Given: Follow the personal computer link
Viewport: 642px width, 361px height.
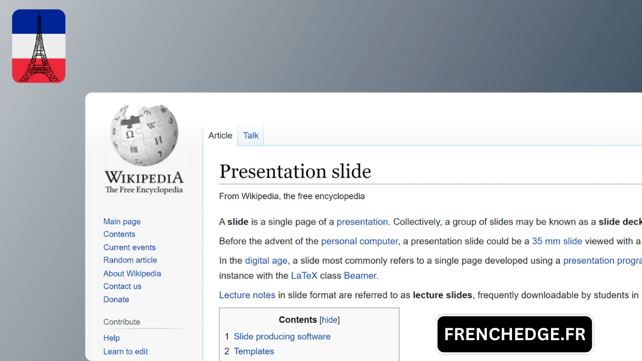Looking at the screenshot, I should click(x=360, y=241).
